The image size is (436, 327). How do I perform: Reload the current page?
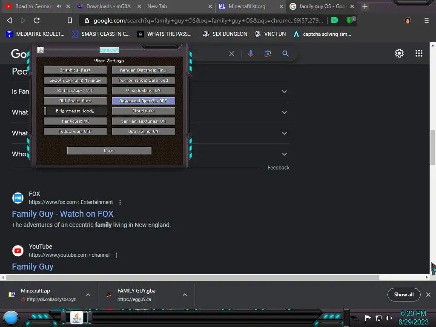click(37, 20)
